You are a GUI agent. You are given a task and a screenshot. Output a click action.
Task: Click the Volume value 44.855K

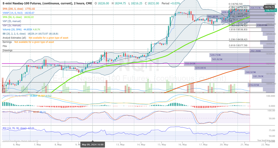click(28, 29)
